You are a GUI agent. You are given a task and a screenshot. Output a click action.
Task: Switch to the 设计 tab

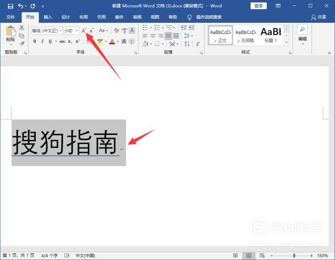tap(65, 17)
